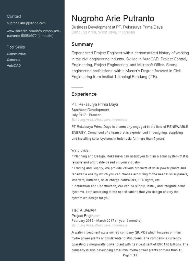196x261 pixels.
Task: Click PT. Rekasurya Prima Daya company title
Action: (x=95, y=104)
